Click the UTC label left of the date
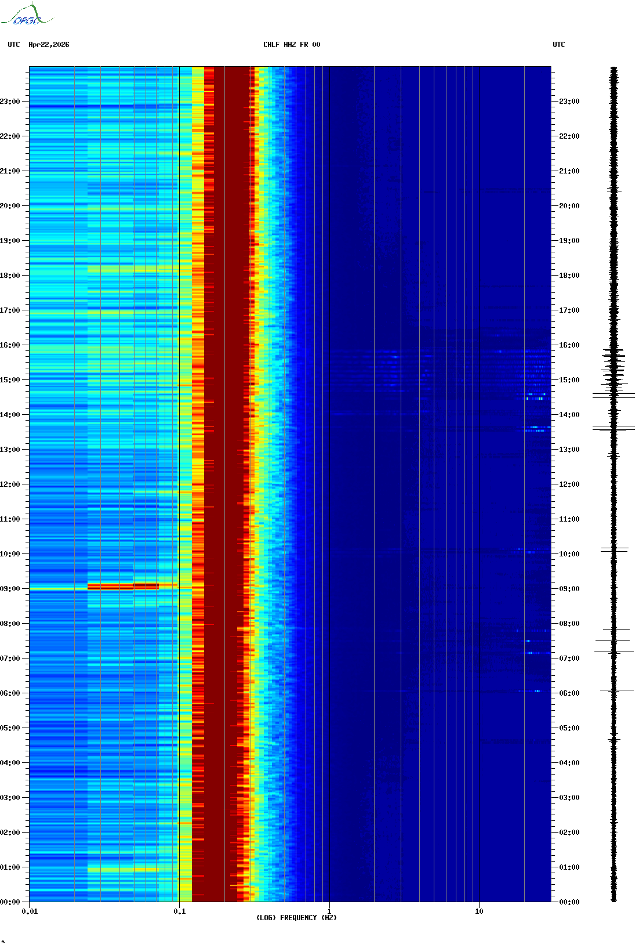The image size is (639, 948). click(x=14, y=45)
